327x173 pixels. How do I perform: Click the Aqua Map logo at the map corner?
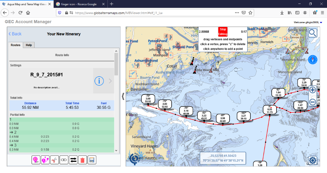[135, 159]
